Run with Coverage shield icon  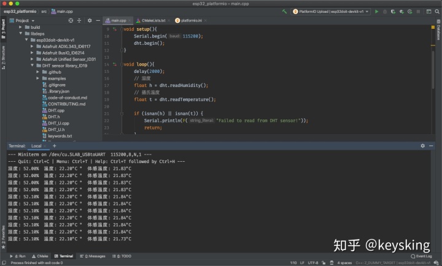click(x=393, y=12)
